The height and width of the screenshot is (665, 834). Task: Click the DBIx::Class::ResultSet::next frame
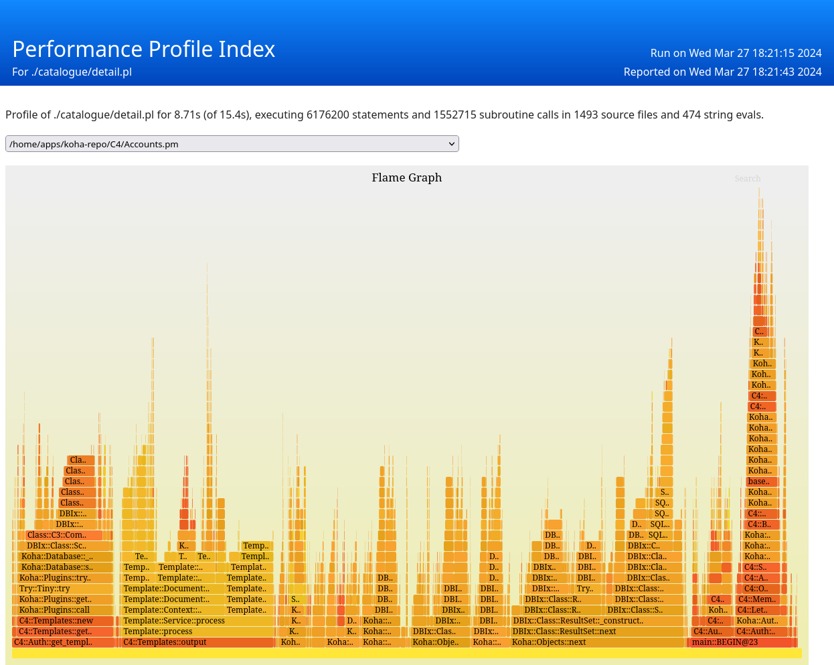tap(596, 632)
